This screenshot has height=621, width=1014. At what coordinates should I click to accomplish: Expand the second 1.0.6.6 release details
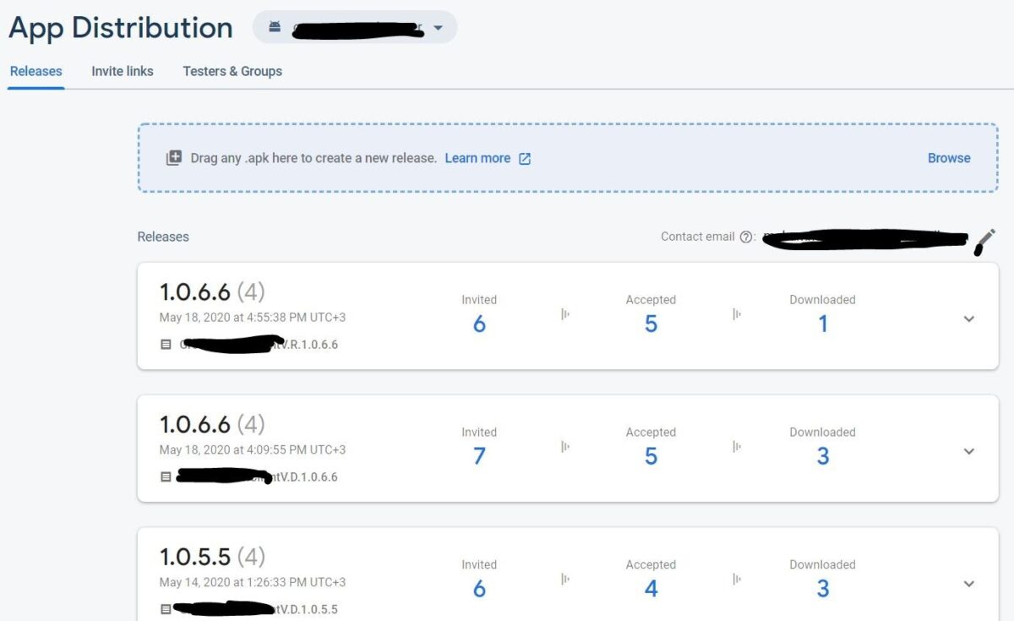[968, 451]
